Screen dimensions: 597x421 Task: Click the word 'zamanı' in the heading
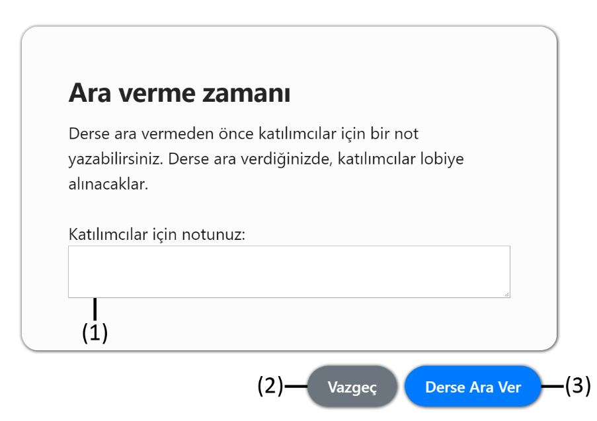coord(247,93)
